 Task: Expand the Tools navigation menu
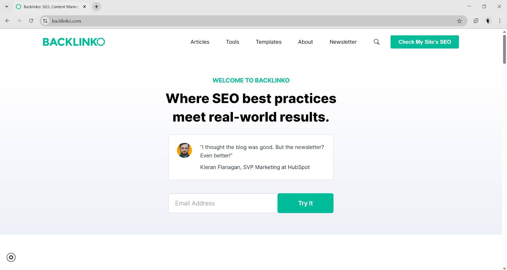click(x=232, y=41)
